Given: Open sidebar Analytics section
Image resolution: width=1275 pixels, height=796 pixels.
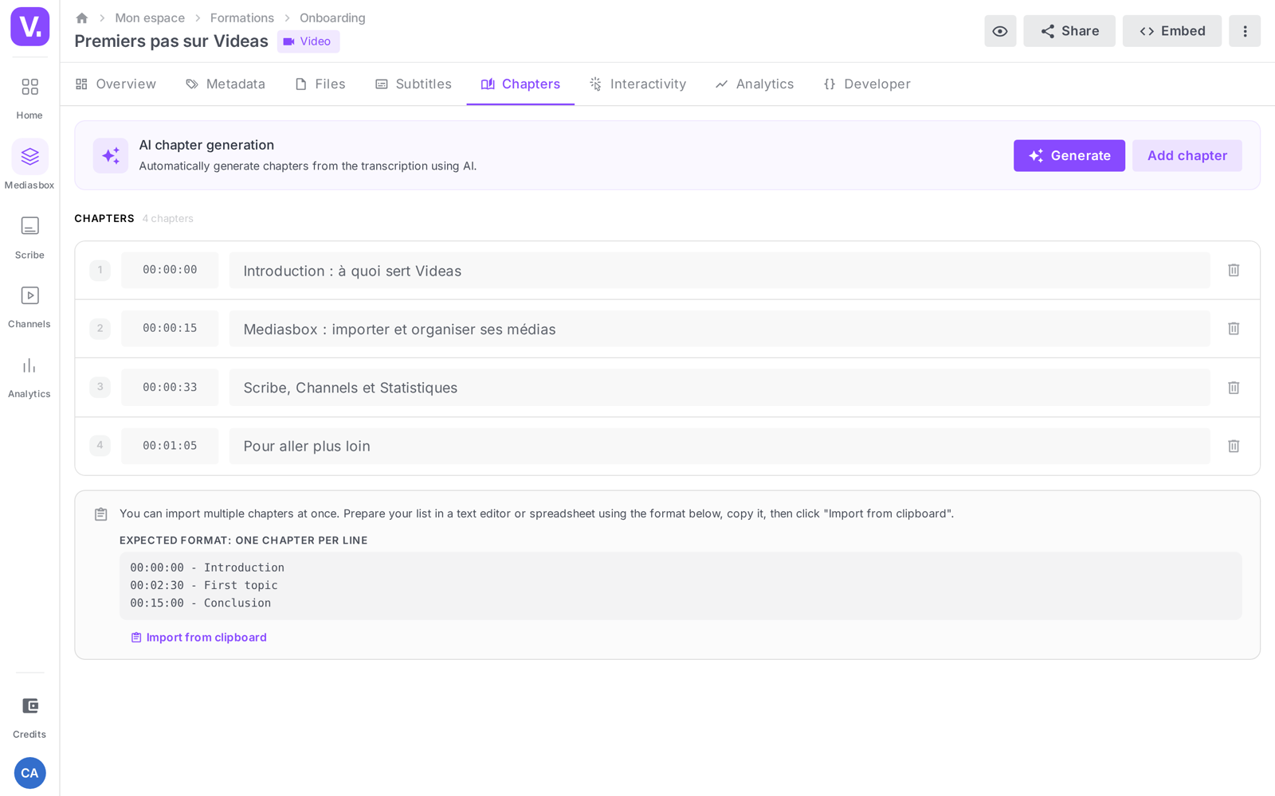Looking at the screenshot, I should [x=29, y=377].
